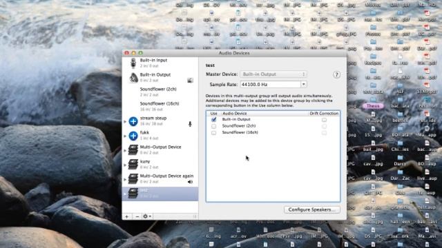Click the Finder alert-sound indicator beside Built-in Output

click(191, 81)
